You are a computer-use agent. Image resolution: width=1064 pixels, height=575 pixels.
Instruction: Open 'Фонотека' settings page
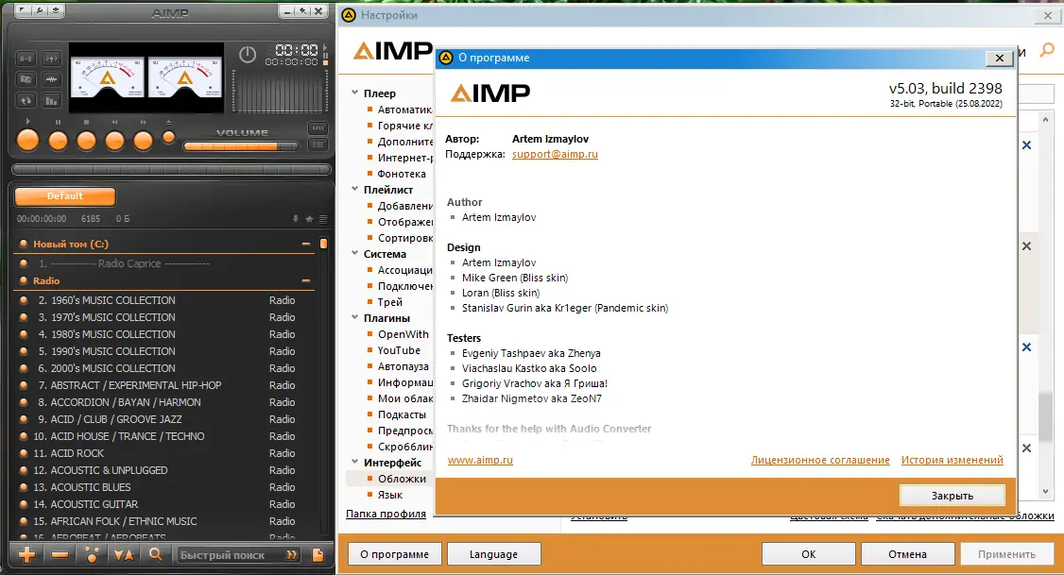coord(402,174)
